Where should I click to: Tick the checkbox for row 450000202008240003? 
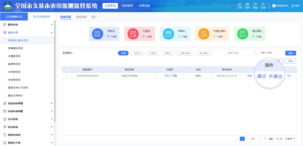(67, 76)
